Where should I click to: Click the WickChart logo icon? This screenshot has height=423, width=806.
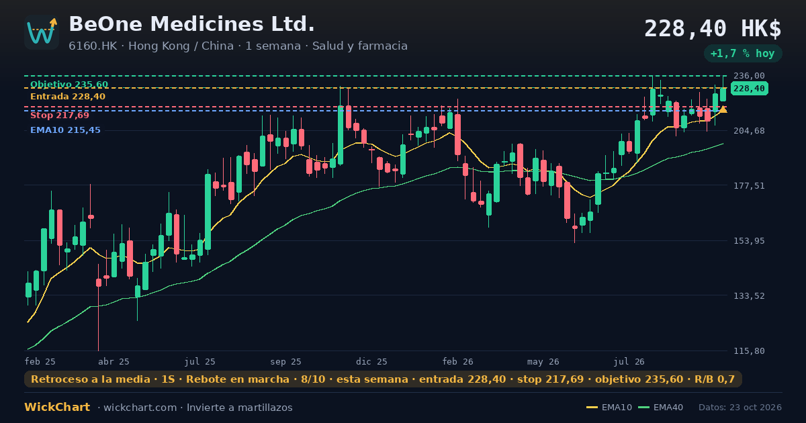click(x=42, y=32)
